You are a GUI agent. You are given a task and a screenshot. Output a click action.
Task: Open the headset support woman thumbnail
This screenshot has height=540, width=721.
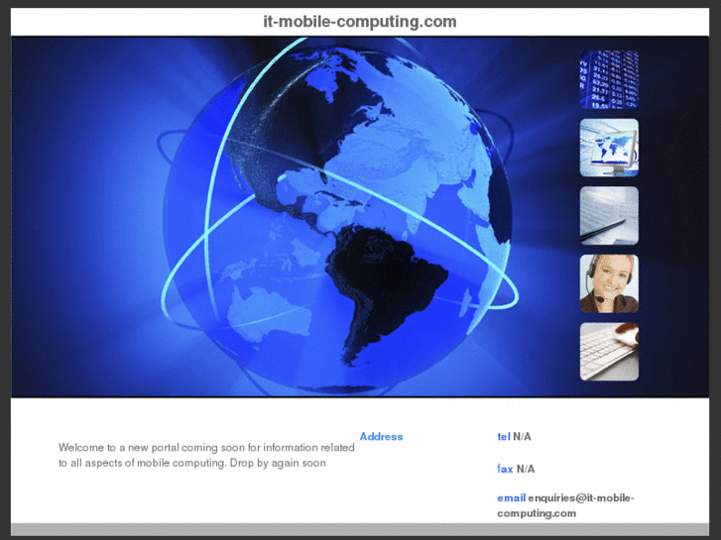point(609,283)
